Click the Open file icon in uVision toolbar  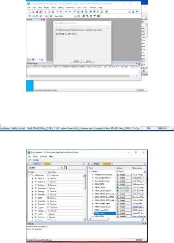33,12
